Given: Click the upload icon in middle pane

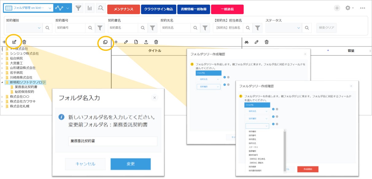Looking at the screenshot, I should point(146,42).
